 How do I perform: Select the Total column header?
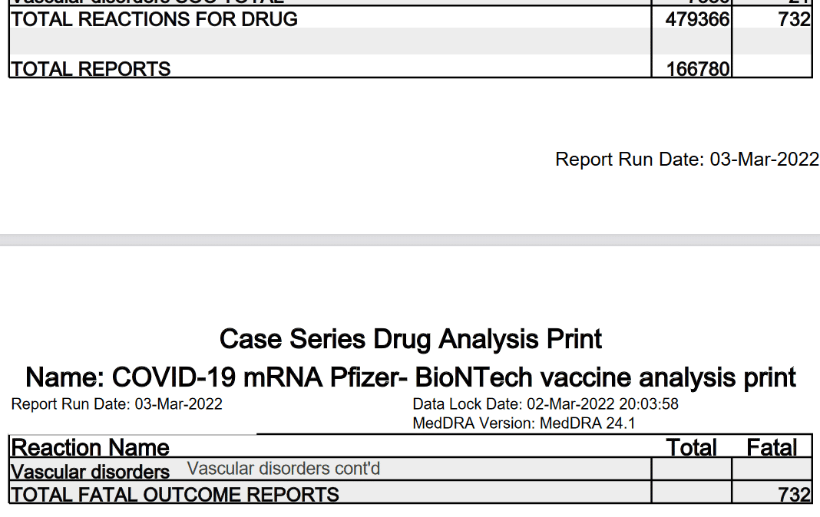(691, 447)
